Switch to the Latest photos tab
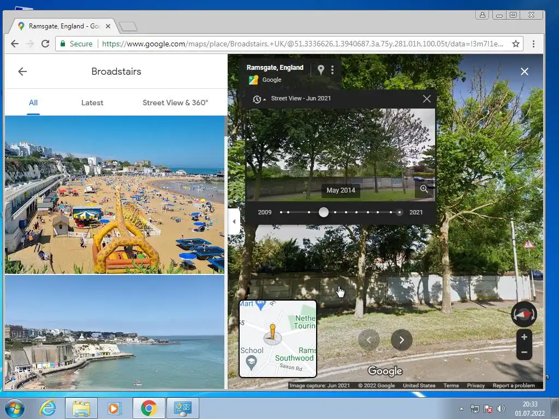 [x=92, y=103]
